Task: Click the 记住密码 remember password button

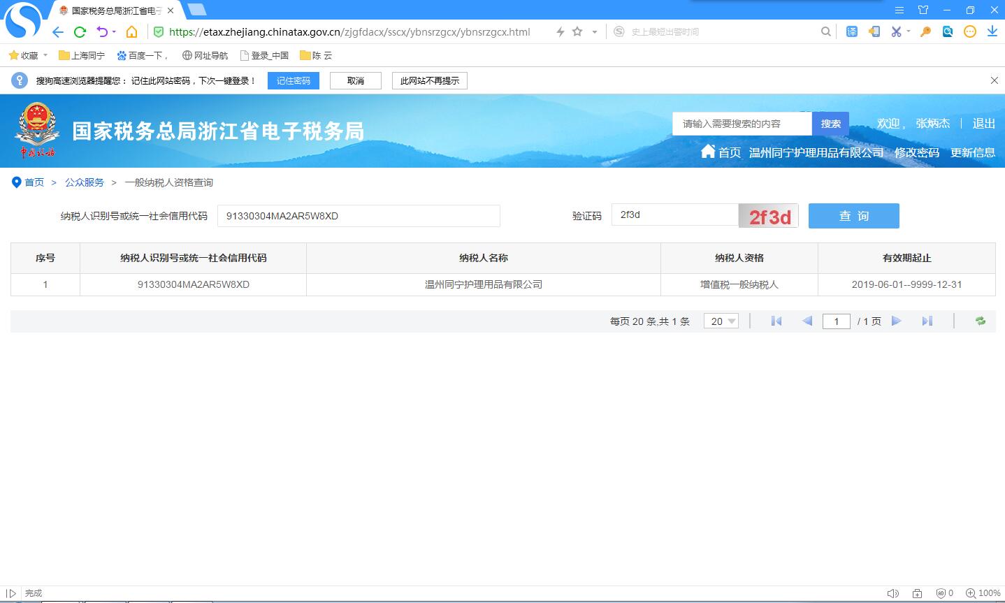Action: (x=293, y=81)
